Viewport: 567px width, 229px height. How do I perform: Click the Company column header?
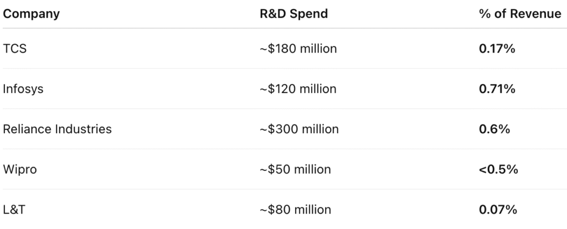tap(31, 14)
